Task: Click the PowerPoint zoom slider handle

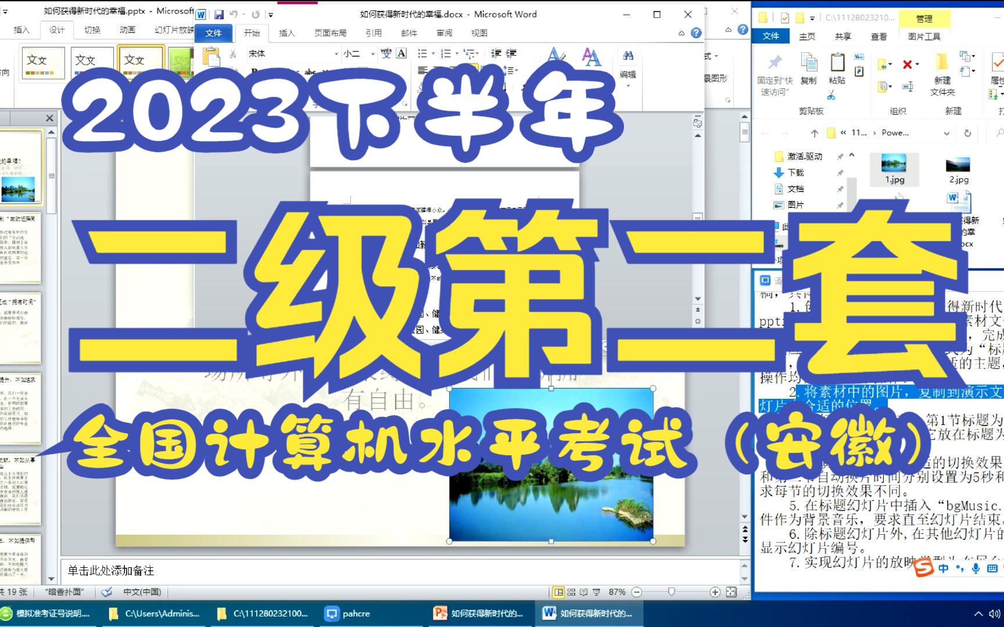Action: pyautogui.click(x=672, y=592)
